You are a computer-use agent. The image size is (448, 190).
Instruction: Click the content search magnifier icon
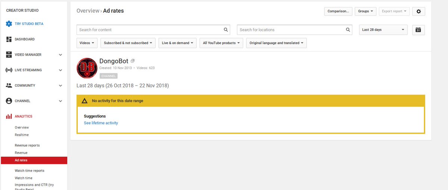(225, 30)
